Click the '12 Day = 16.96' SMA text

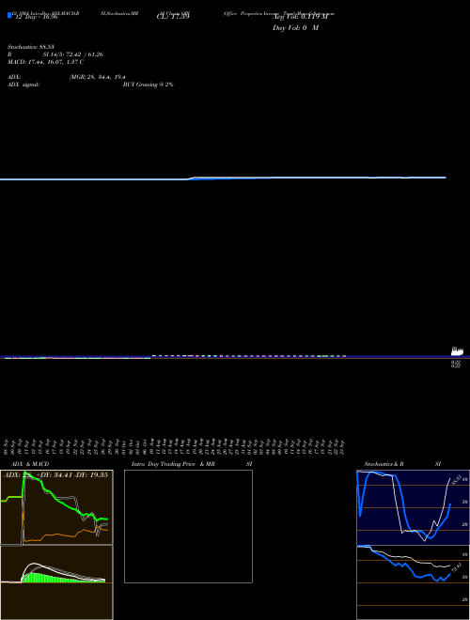click(36, 18)
